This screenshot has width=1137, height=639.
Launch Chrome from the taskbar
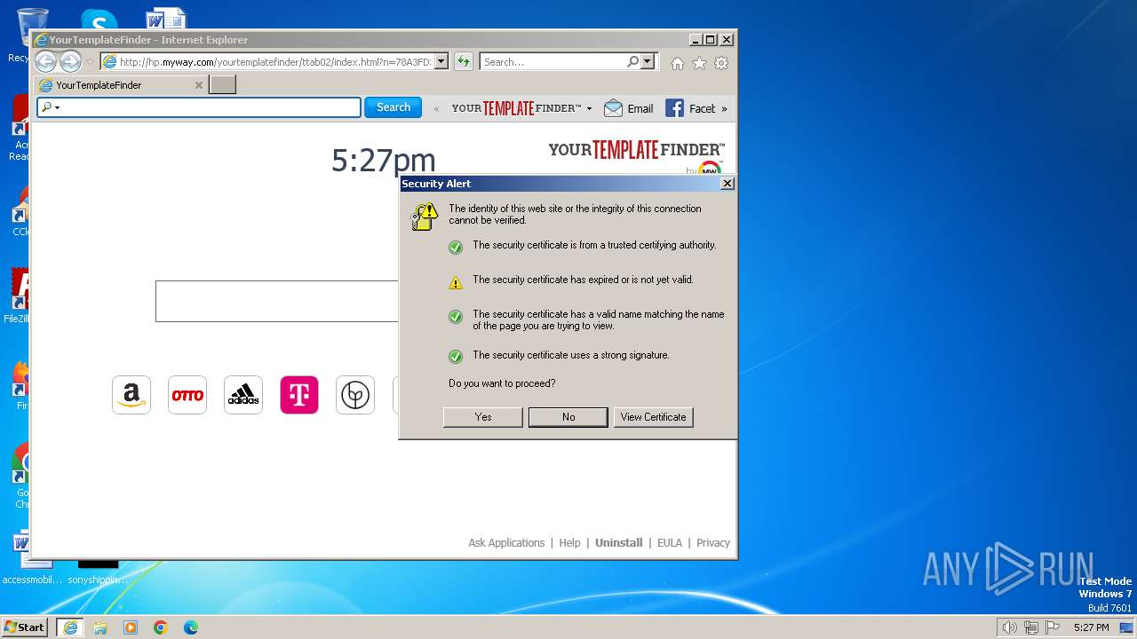[161, 627]
